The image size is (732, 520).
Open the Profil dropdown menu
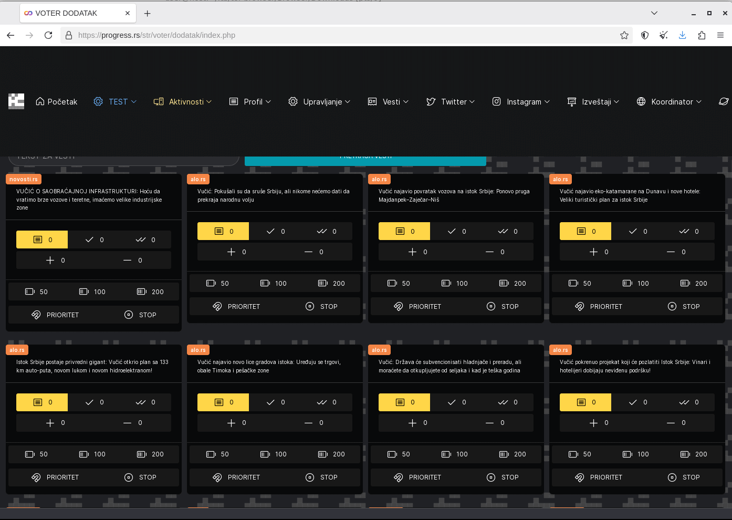pos(250,102)
